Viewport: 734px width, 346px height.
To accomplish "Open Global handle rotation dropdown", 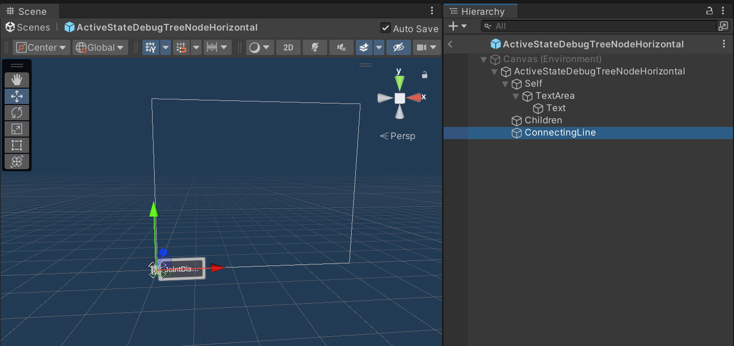I will [x=100, y=47].
